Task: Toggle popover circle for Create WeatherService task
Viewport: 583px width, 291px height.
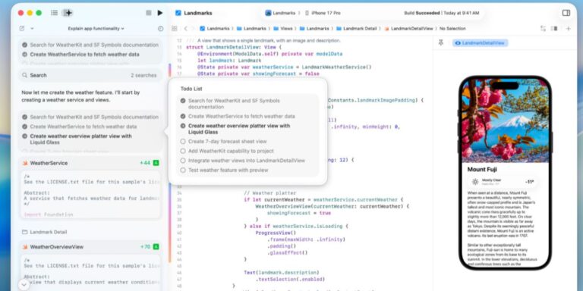Action: [x=182, y=116]
